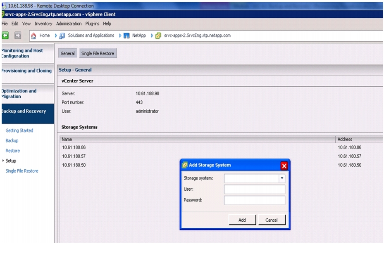Screen dimensions: 384x258
Task: Click the Name column header
Action: [x=198, y=140]
